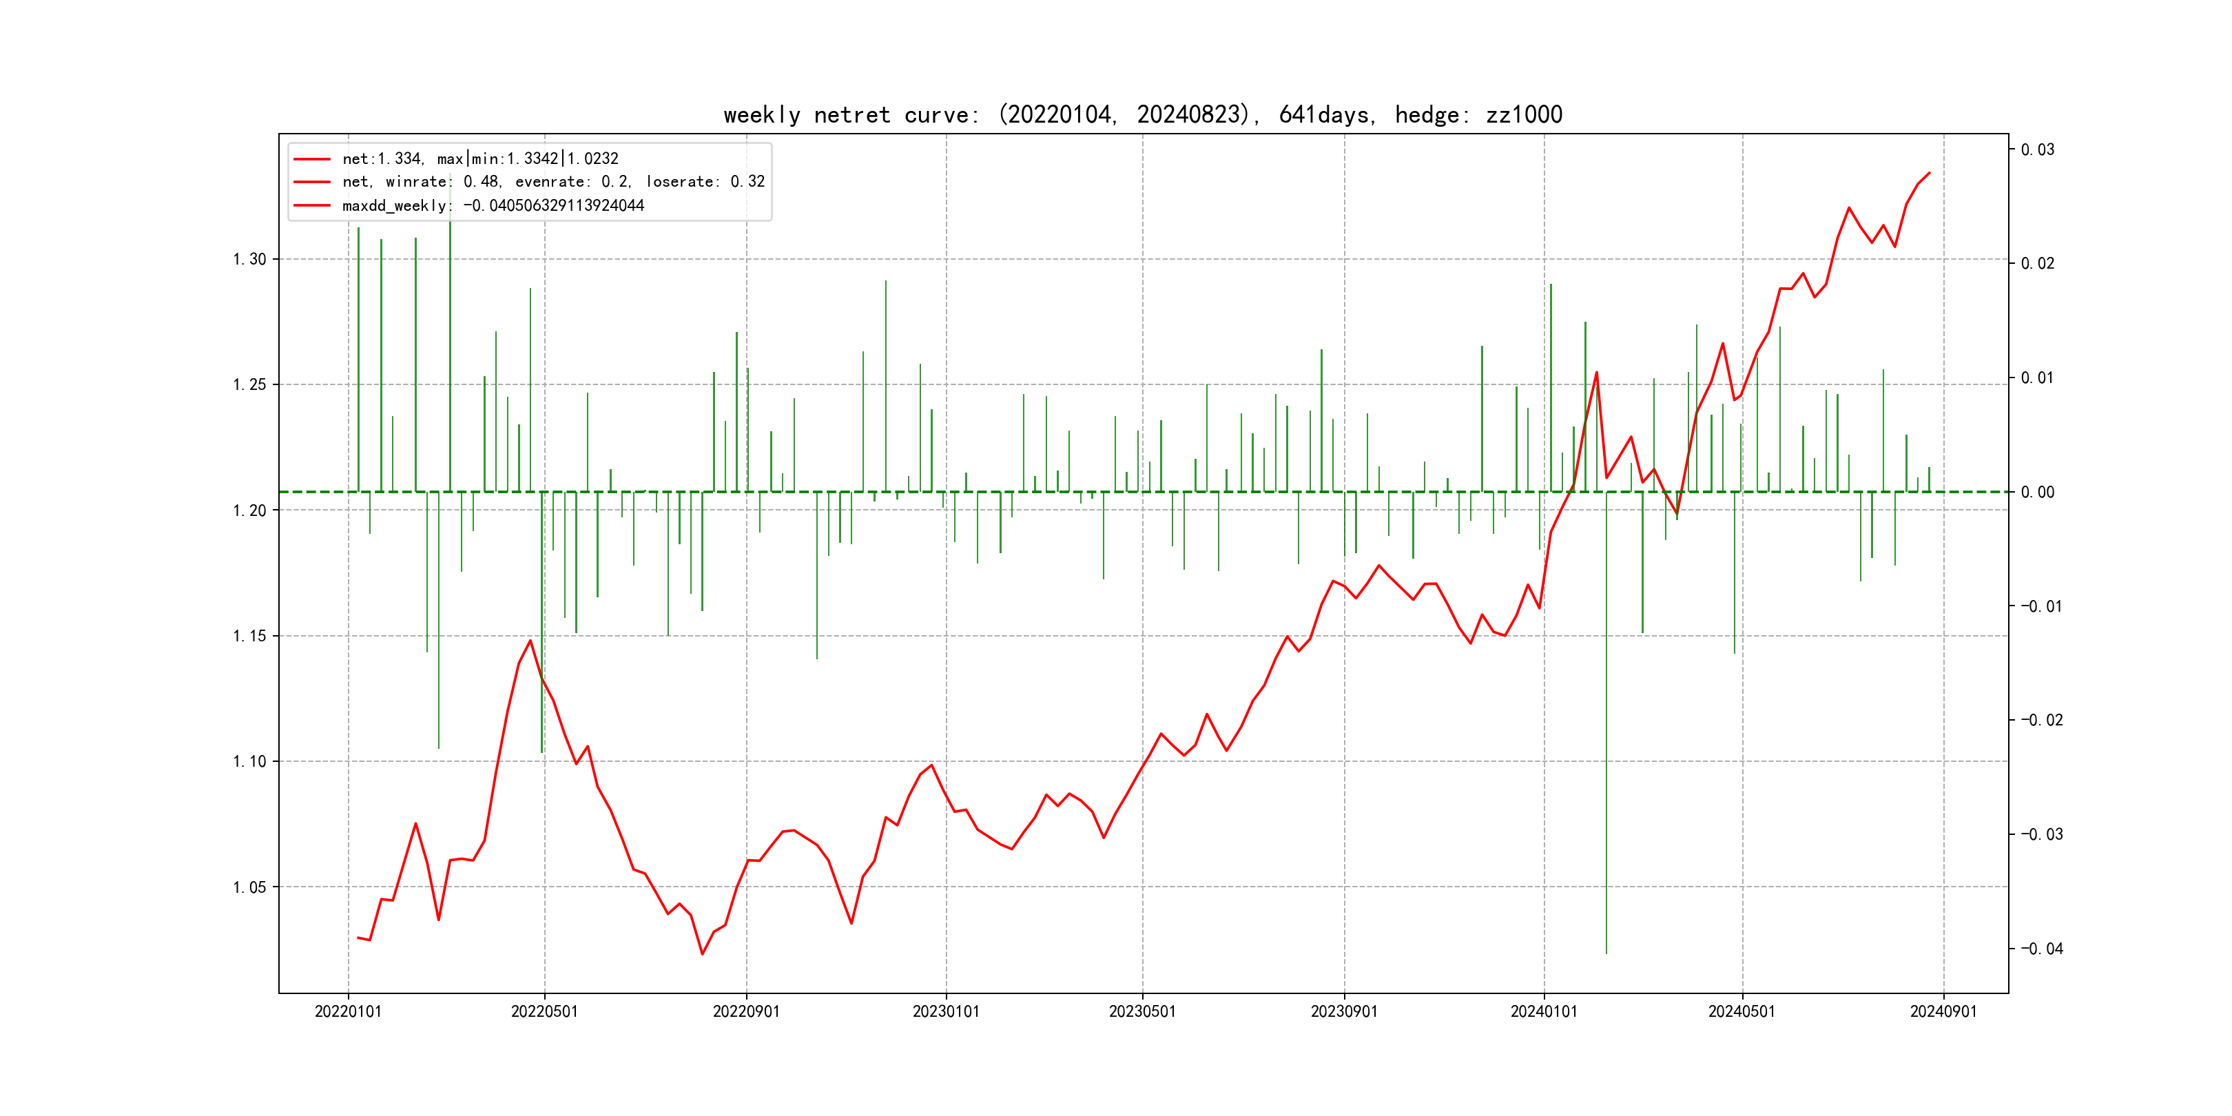Click left axis tick label 1.30

[249, 259]
